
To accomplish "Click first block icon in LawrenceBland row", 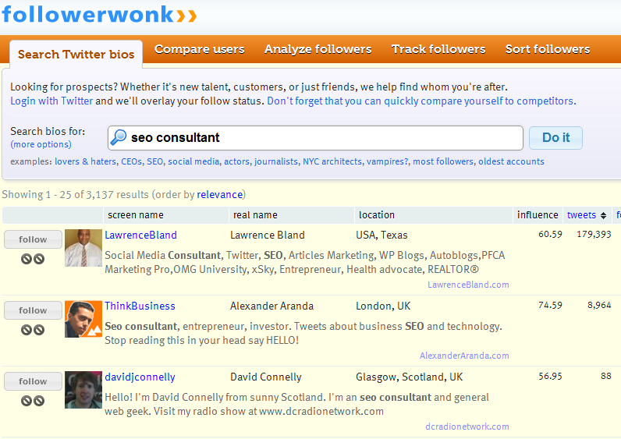I will click(27, 259).
